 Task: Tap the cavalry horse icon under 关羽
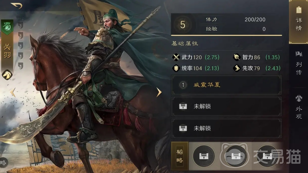[x=7, y=74]
